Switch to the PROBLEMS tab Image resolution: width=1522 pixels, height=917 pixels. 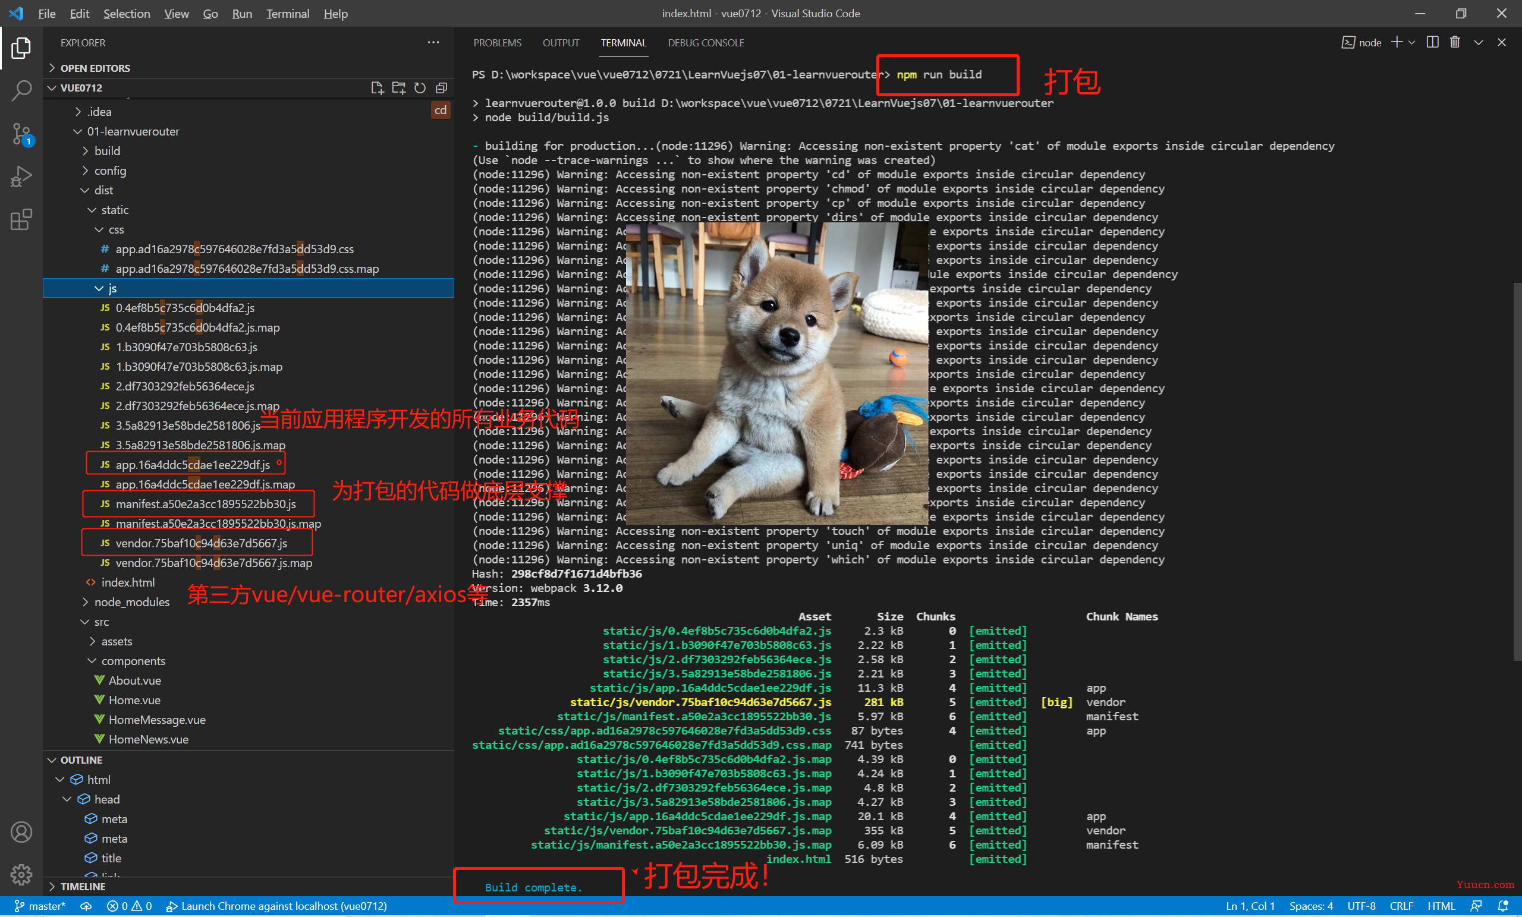(x=497, y=43)
